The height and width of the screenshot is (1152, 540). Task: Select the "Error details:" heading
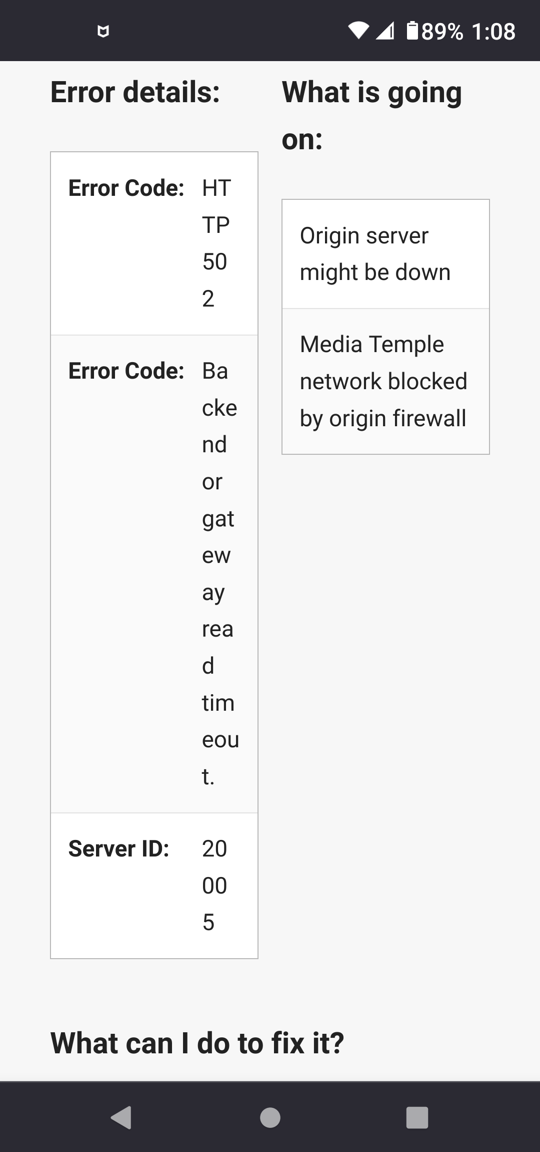tap(135, 93)
